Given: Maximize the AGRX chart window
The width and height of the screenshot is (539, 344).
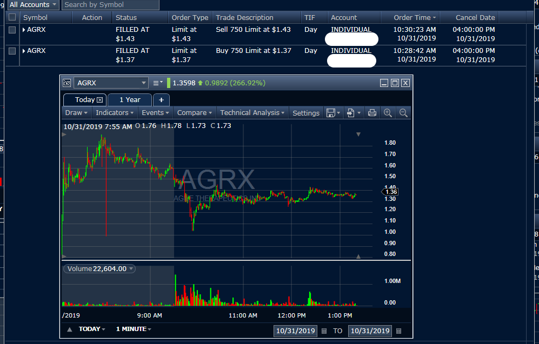Looking at the screenshot, I should tap(395, 83).
